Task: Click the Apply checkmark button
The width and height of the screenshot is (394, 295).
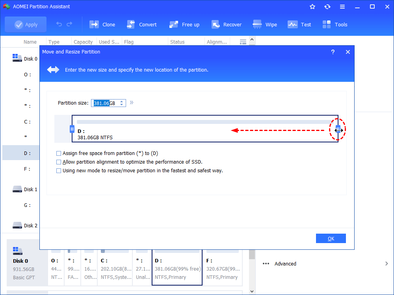Action: (x=26, y=24)
